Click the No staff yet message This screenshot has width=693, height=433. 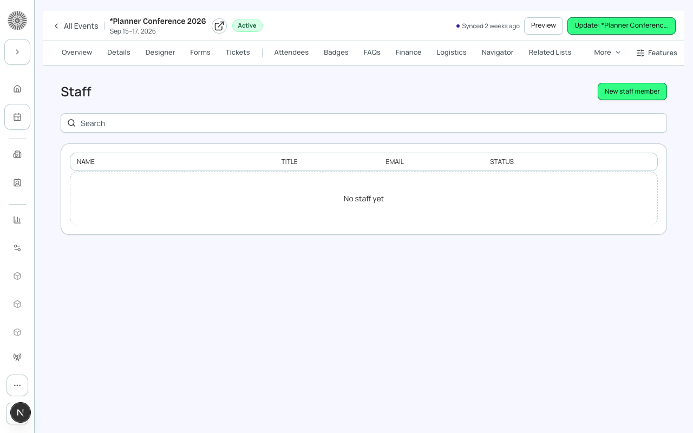[x=364, y=199]
